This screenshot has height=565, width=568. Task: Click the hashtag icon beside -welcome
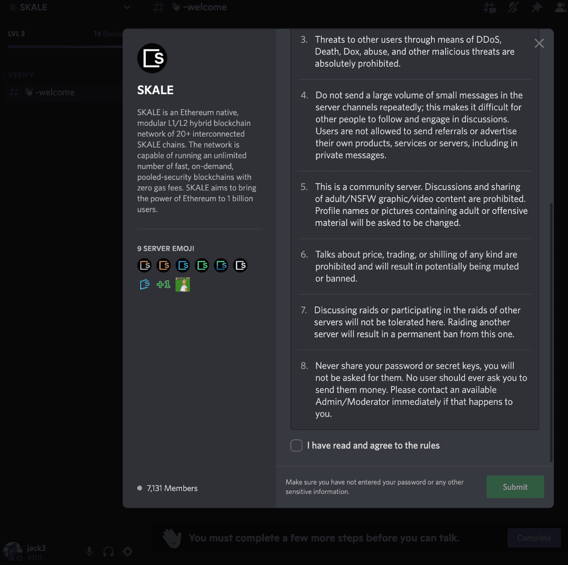tap(158, 7)
